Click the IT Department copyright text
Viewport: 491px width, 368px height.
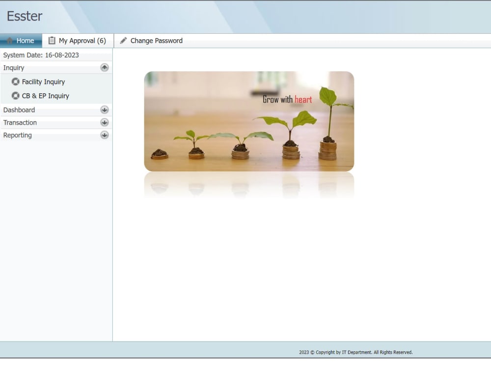(355, 352)
